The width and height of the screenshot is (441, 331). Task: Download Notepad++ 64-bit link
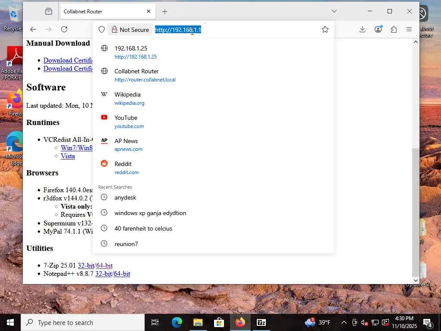(122, 274)
